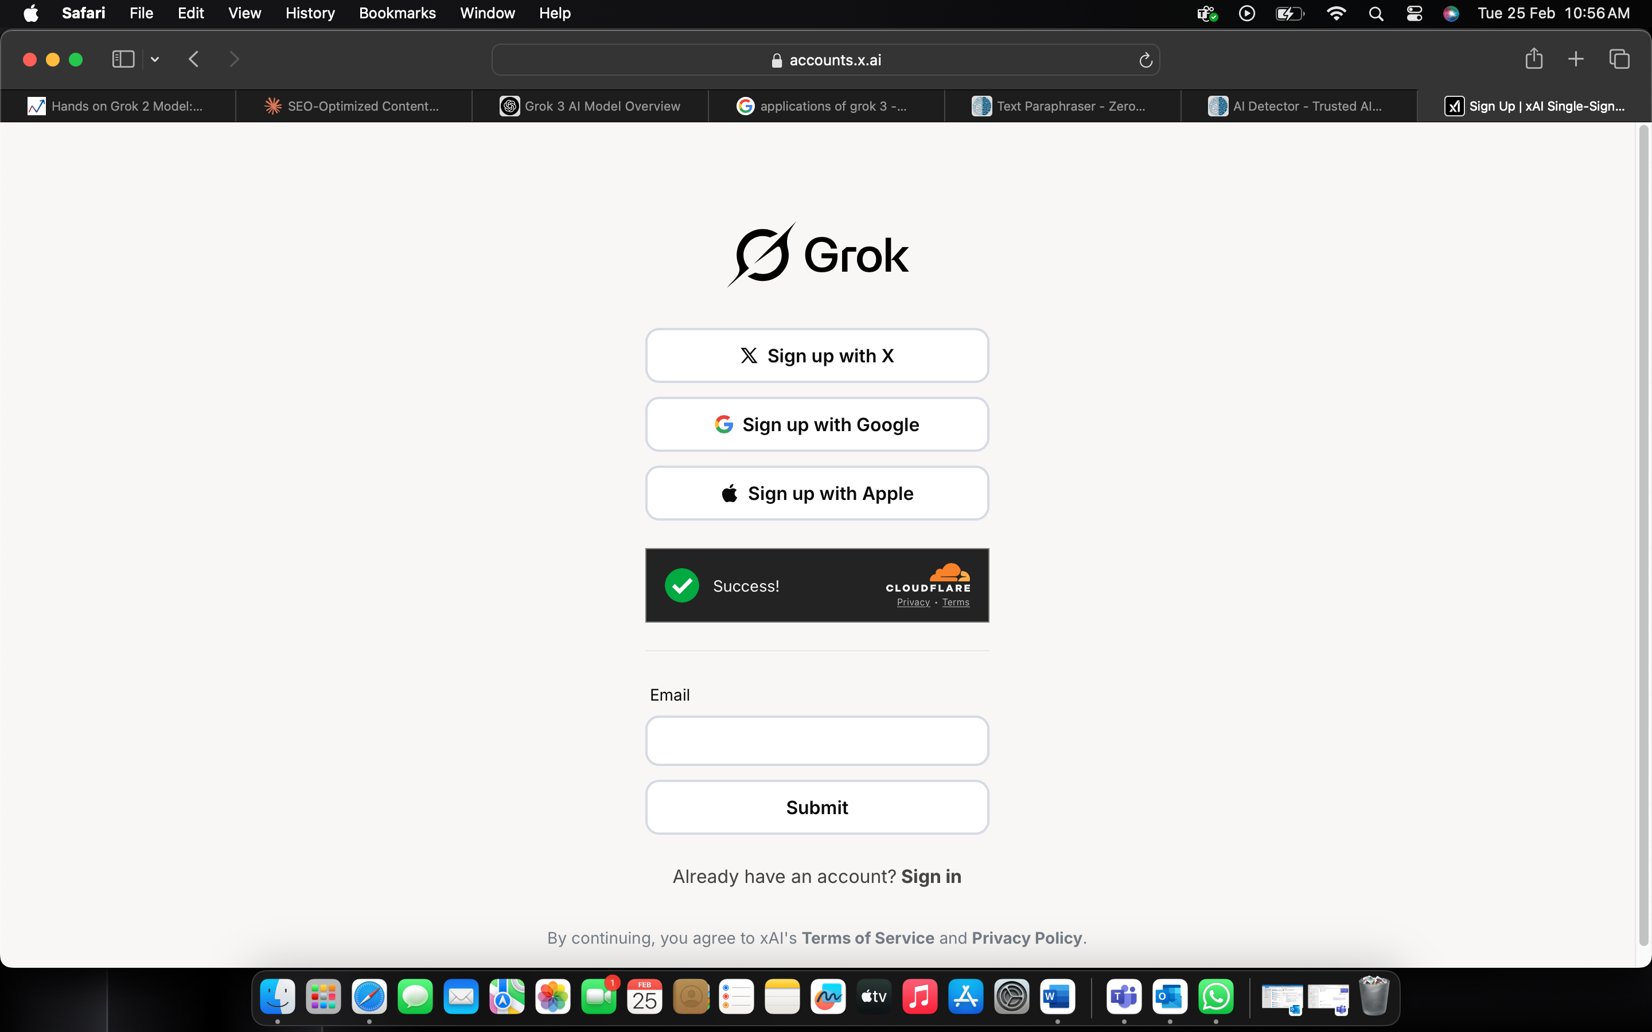Click the forward navigation arrow
Screen dimensions: 1652x1032
tap(234, 60)
